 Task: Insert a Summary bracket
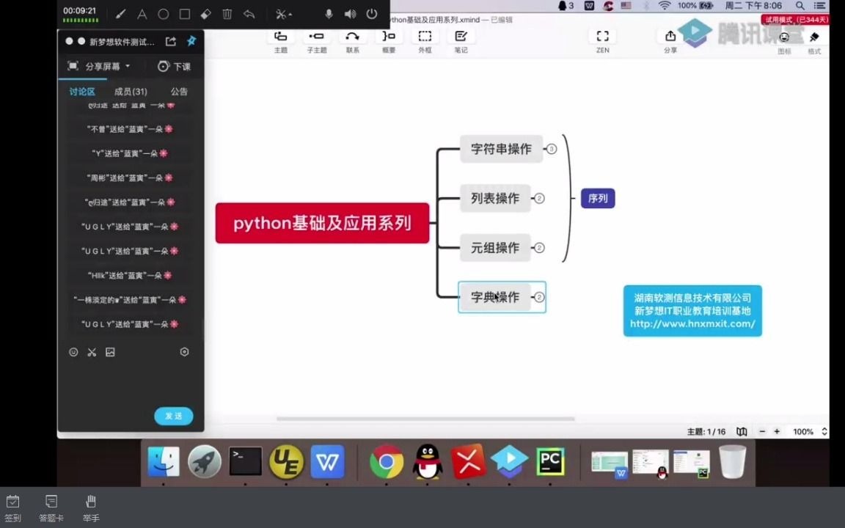388,40
